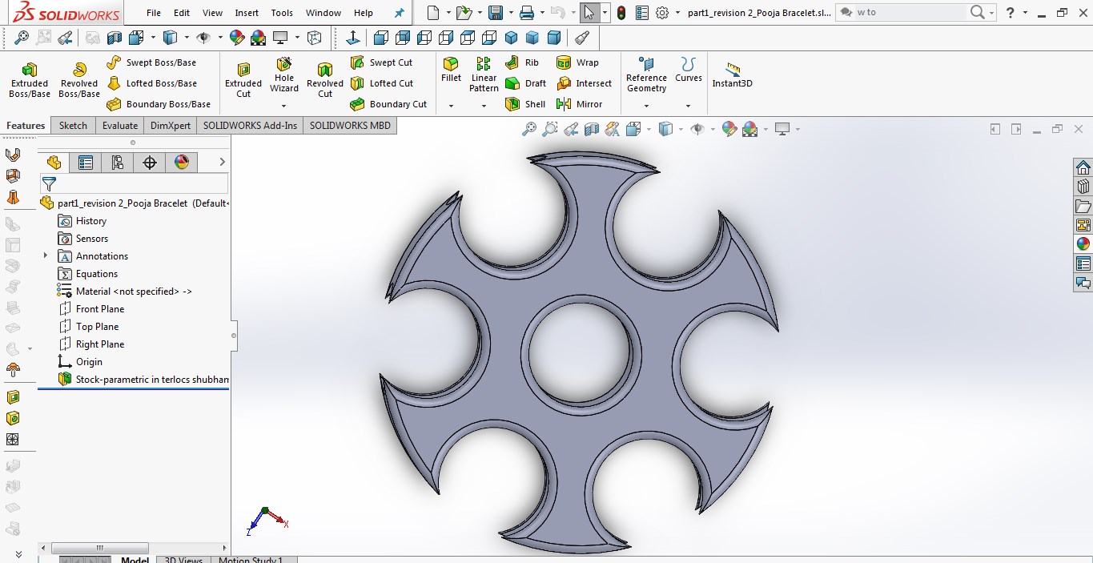Toggle Instant3D mode
1093x563 pixels.
(732, 74)
